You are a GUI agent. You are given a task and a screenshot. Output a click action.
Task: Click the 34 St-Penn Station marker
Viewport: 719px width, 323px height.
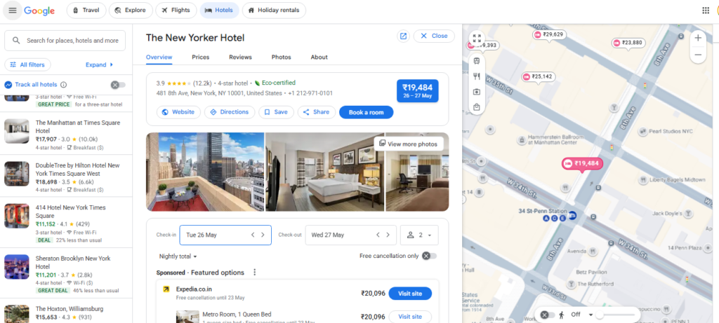click(572, 217)
